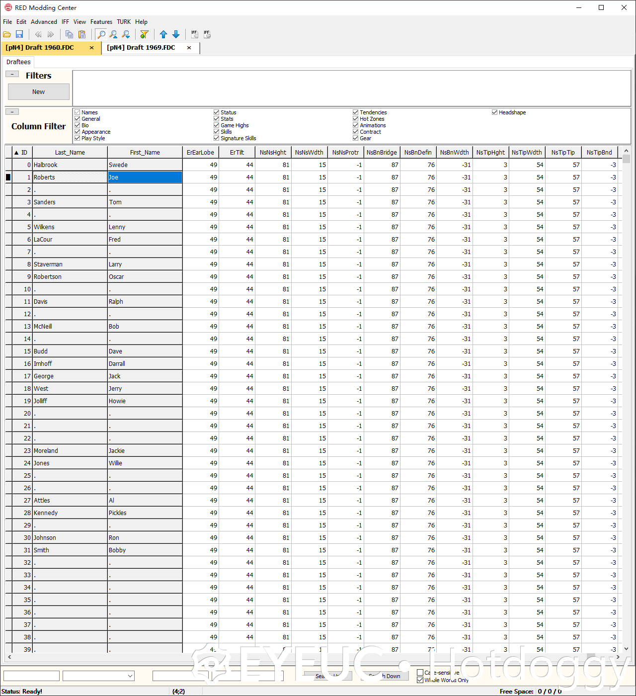Click the forward double-right arrow icon

tap(51, 34)
